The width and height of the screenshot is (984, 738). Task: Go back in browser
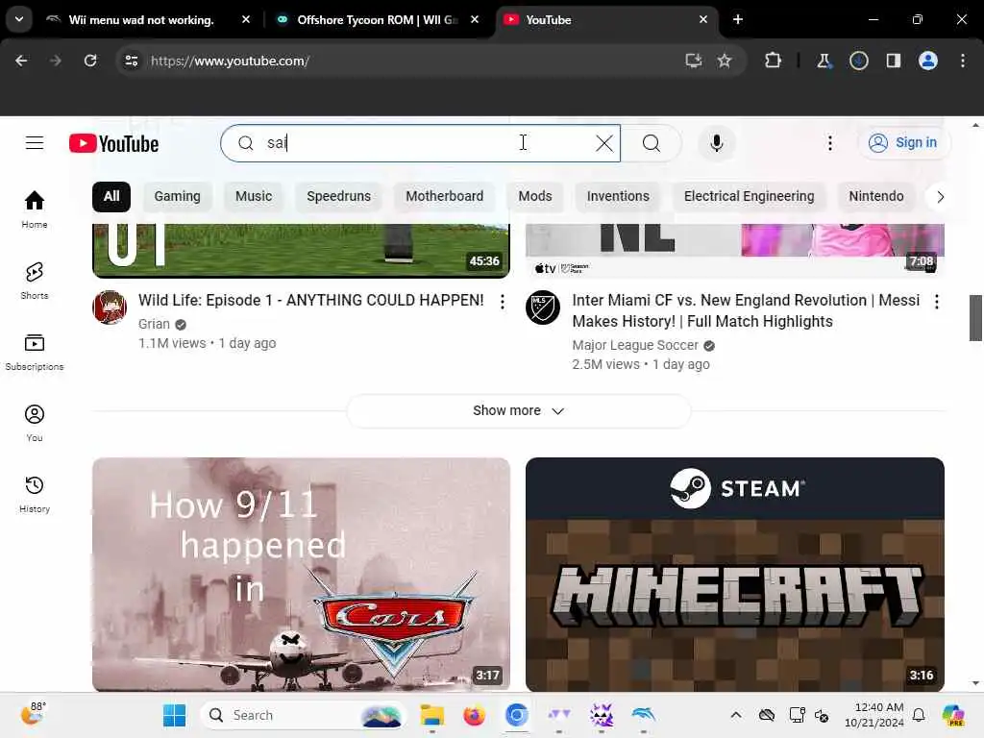click(x=21, y=61)
